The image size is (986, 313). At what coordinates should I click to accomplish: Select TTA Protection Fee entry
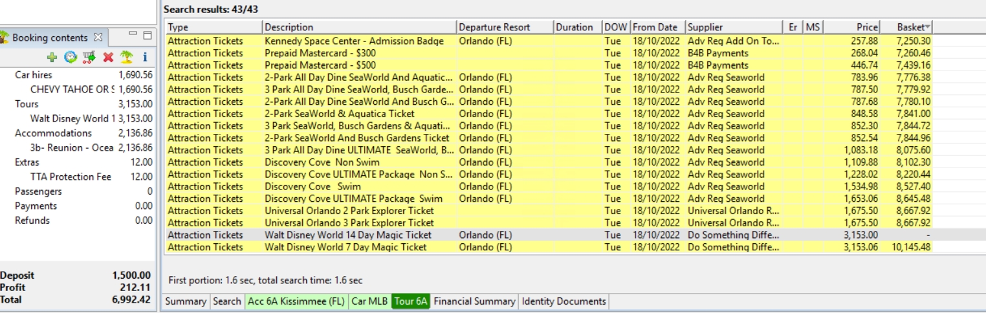coord(71,177)
